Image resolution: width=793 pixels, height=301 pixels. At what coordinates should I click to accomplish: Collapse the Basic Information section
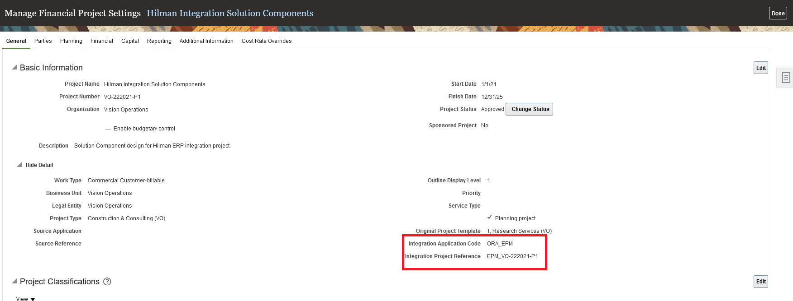[14, 67]
